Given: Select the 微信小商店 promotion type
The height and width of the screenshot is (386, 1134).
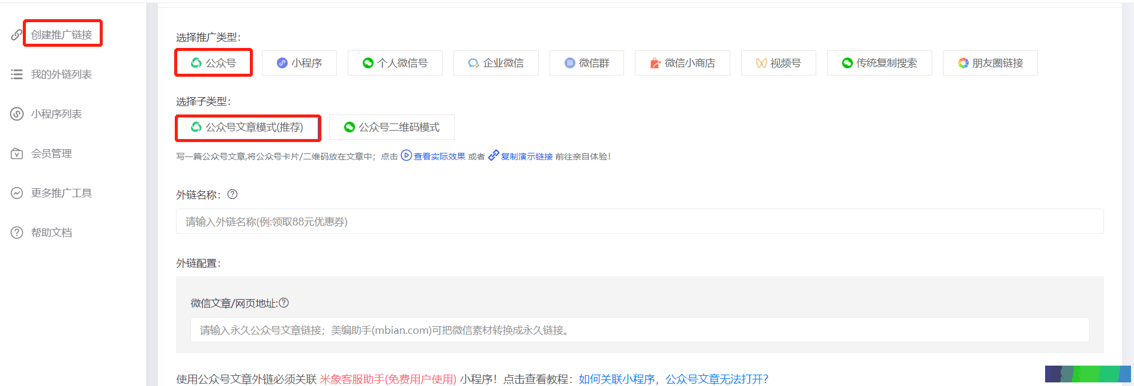Looking at the screenshot, I should (682, 63).
